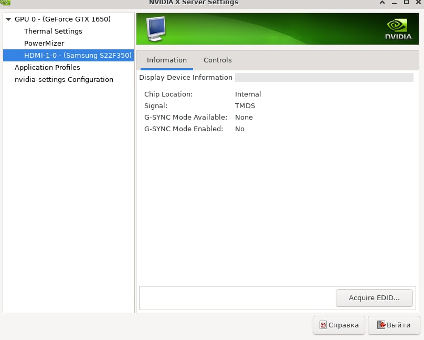Switch to the Controls tab
Image resolution: width=424 pixels, height=340 pixels.
[x=218, y=60]
